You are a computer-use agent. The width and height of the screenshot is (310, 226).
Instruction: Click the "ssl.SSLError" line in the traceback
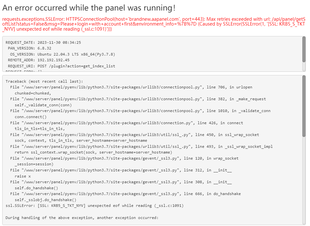95,206
